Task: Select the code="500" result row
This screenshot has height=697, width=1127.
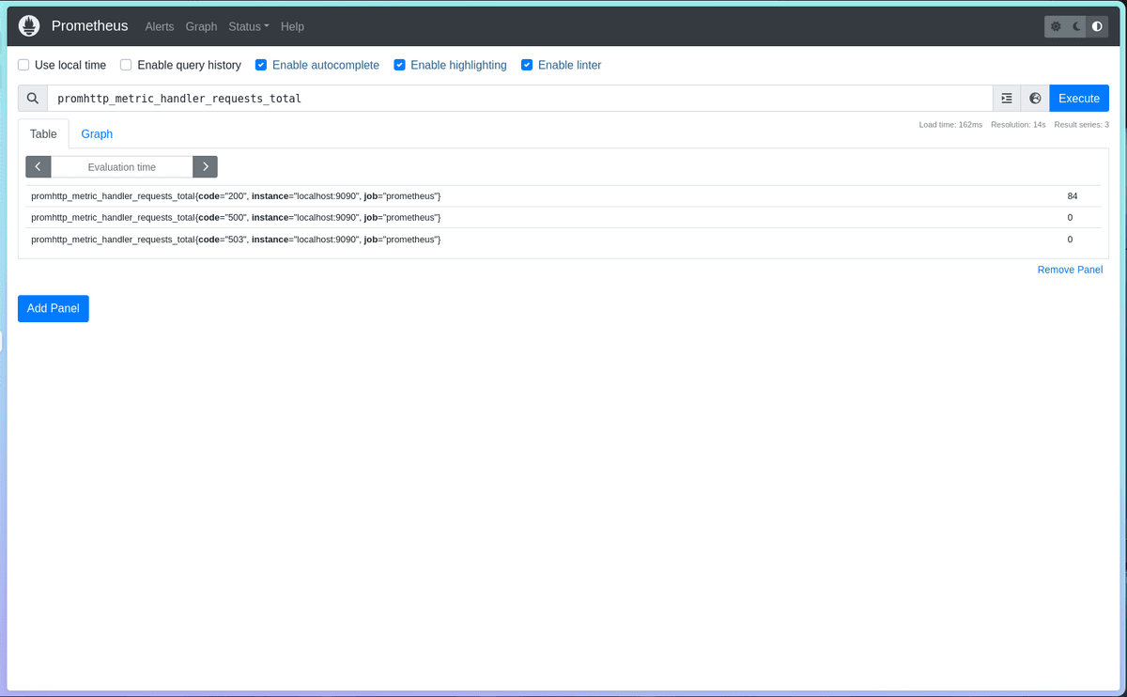Action: tap(563, 217)
